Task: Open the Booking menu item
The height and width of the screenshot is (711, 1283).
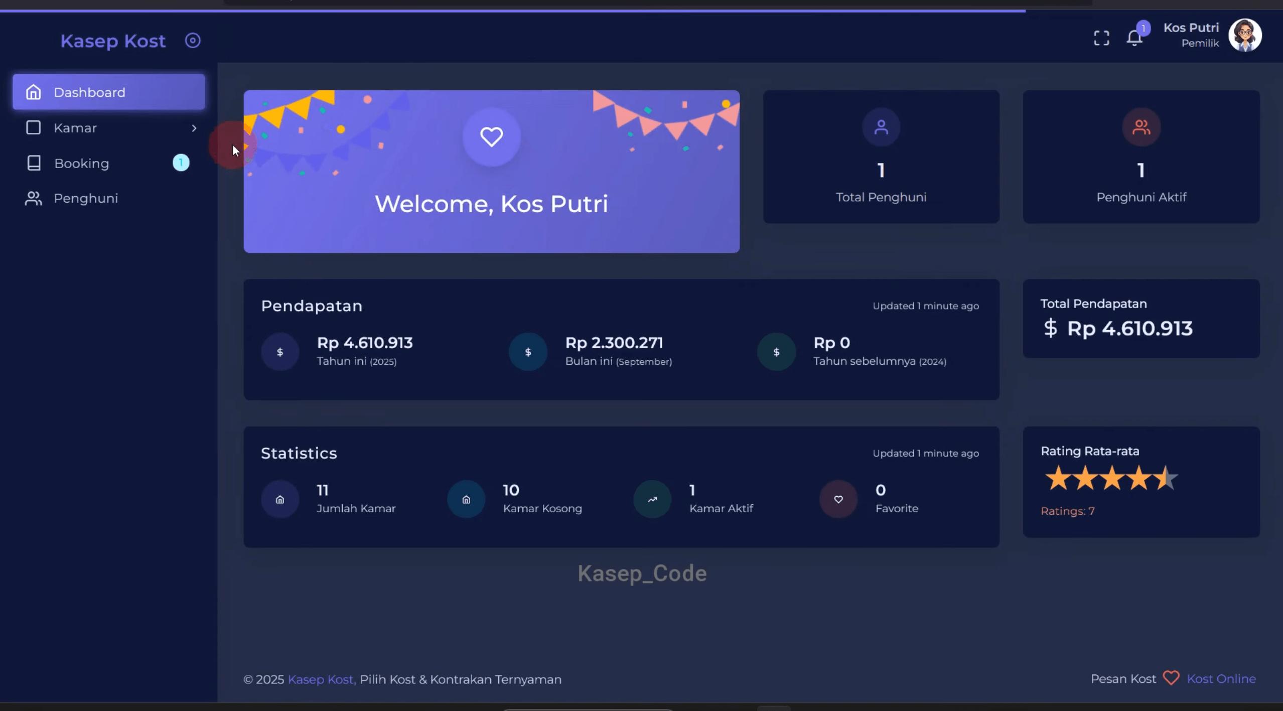Action: pyautogui.click(x=109, y=163)
